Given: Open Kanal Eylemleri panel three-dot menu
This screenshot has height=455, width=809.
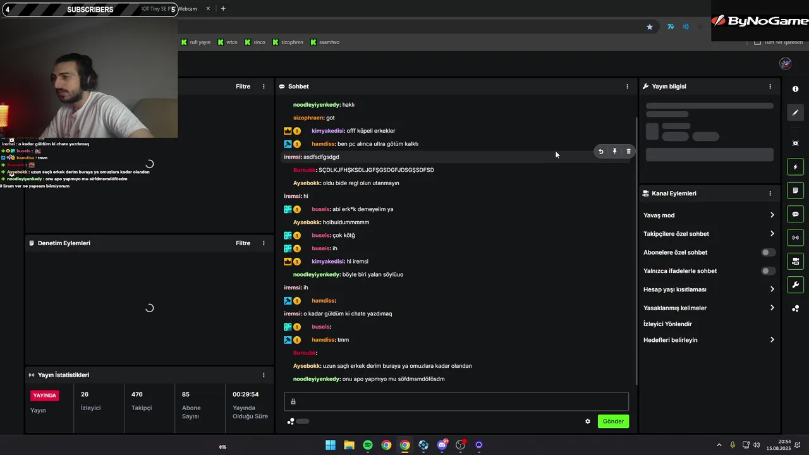Looking at the screenshot, I should pos(770,193).
